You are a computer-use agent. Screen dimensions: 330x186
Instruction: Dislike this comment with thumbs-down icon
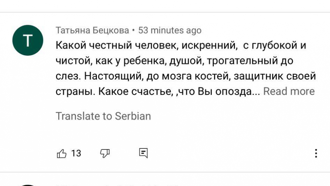coord(105,153)
